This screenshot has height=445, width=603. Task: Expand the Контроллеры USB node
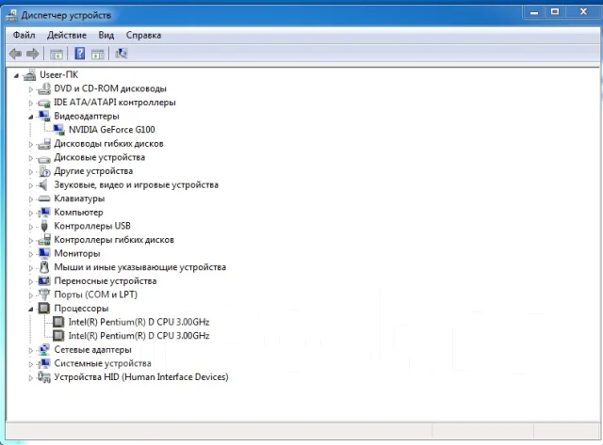coord(31,227)
